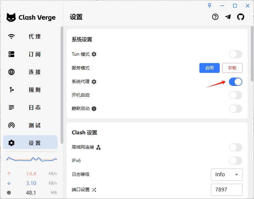The height and width of the screenshot is (199, 254).
Task: Toggle the Tun 模式 switch
Action: (x=236, y=54)
